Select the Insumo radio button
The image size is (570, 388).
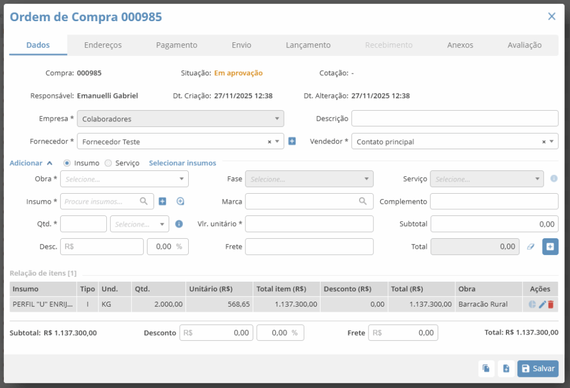coord(67,163)
